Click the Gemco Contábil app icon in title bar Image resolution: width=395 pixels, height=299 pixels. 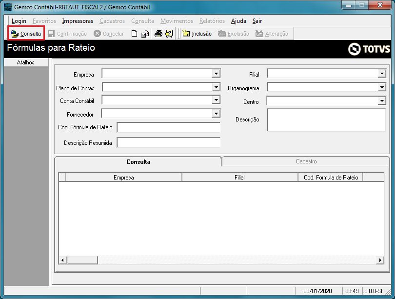point(8,7)
